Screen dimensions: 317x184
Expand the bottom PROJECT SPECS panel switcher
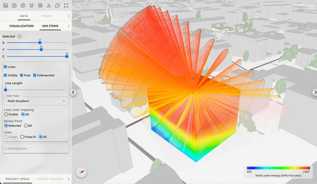click(69, 179)
